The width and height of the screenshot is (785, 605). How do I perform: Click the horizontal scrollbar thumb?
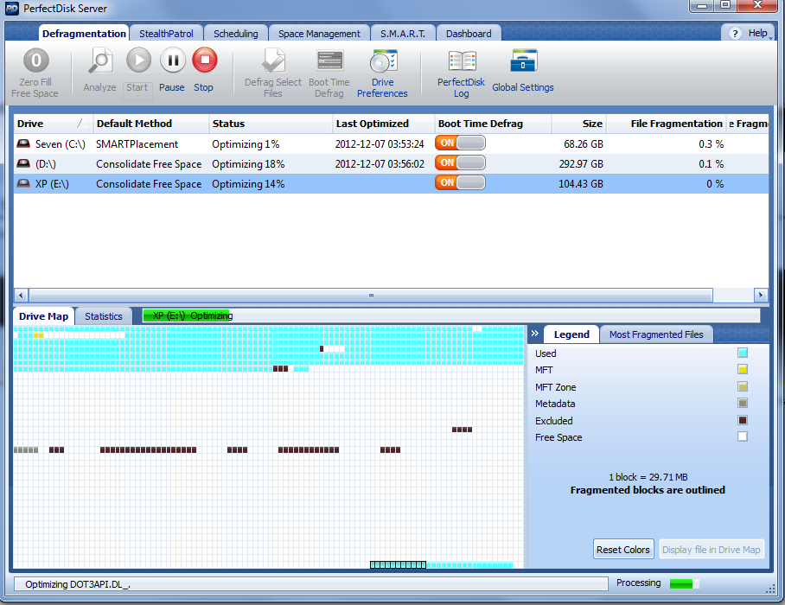click(371, 295)
